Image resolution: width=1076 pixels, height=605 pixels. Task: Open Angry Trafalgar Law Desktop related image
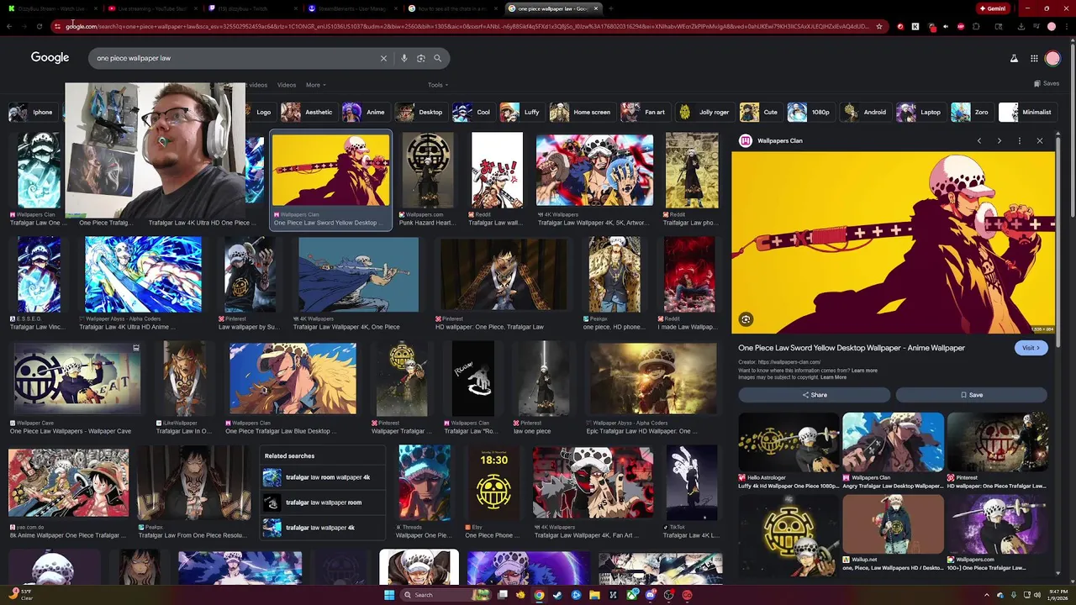893,442
